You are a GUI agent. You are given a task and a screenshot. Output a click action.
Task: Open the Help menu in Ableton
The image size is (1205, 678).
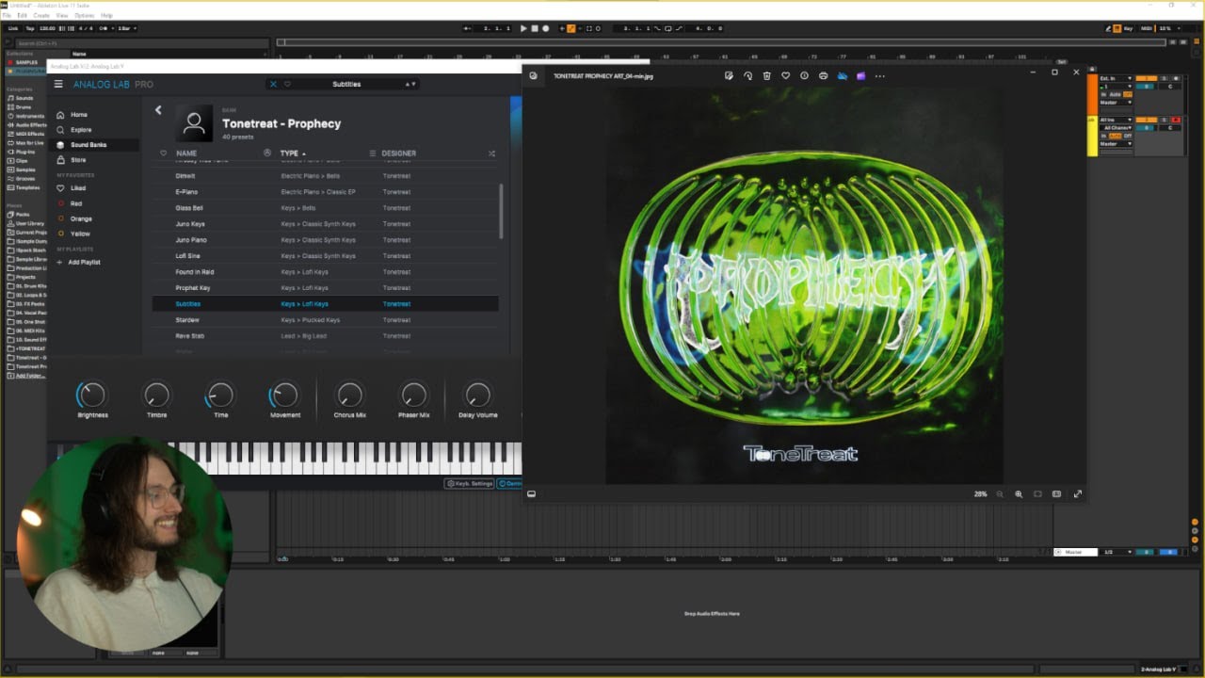[x=106, y=16]
